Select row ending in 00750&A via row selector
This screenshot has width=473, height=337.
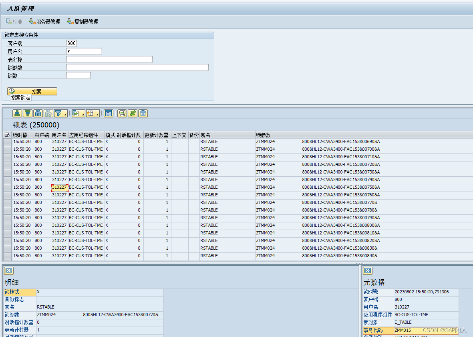pos(7,188)
